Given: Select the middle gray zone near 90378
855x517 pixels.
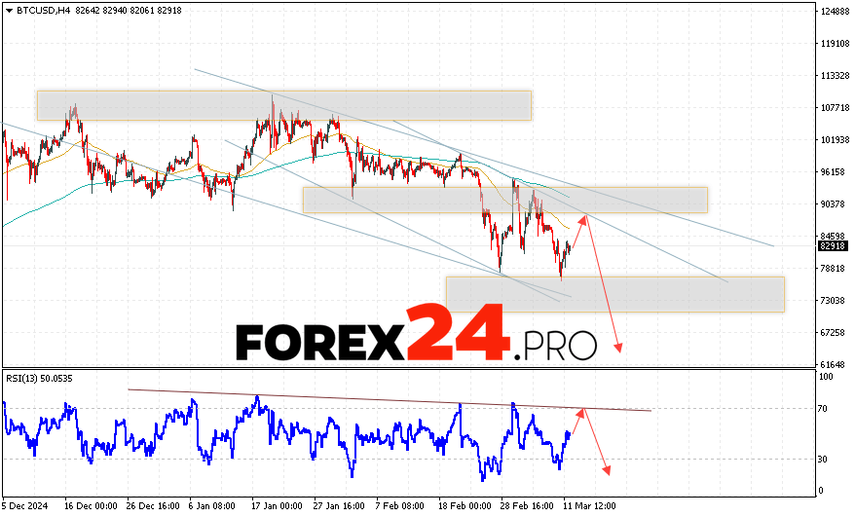Looking at the screenshot, I should click(504, 200).
